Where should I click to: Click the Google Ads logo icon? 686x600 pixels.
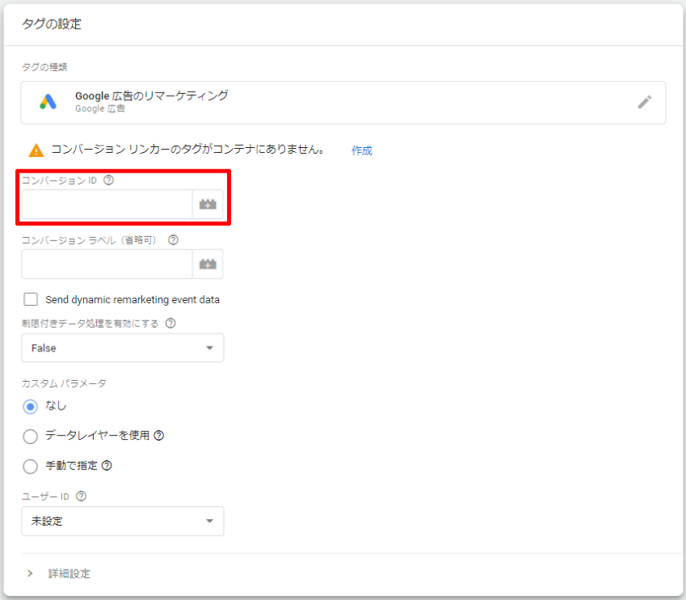(48, 101)
